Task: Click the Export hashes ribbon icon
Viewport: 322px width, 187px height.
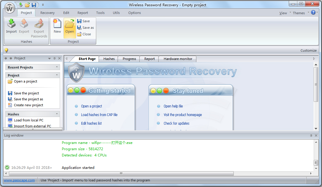Action: [x=24, y=26]
